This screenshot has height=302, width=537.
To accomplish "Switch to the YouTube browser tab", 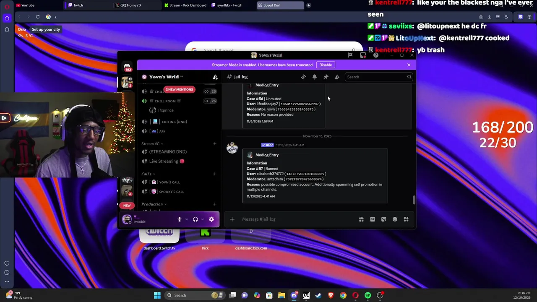I will [38, 5].
